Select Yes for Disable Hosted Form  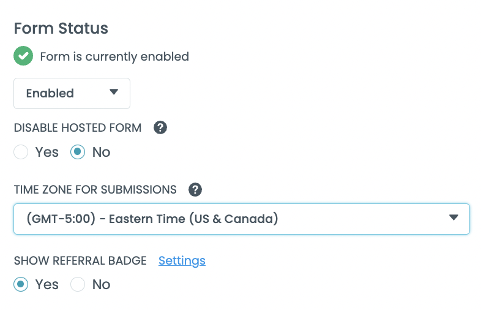[x=21, y=152]
